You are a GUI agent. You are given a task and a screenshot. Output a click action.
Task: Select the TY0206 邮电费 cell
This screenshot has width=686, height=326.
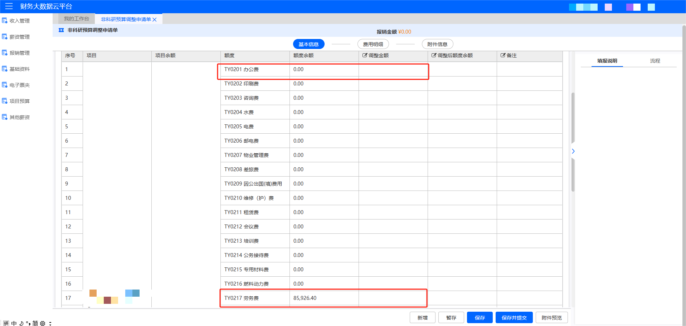coord(255,141)
